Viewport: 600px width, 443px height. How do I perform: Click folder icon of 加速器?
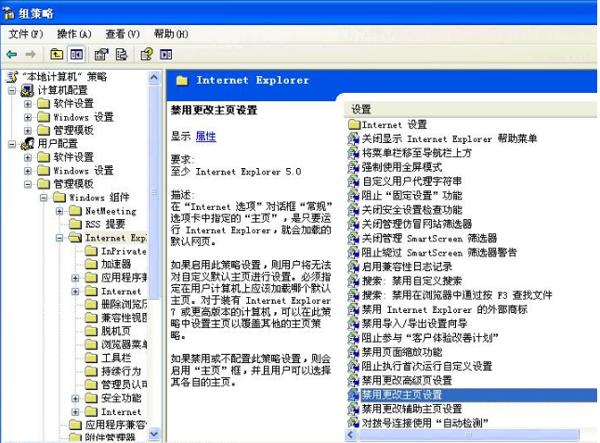tap(91, 264)
